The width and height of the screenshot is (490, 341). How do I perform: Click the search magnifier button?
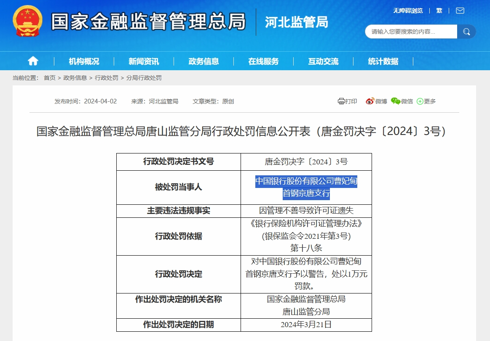tap(466, 32)
